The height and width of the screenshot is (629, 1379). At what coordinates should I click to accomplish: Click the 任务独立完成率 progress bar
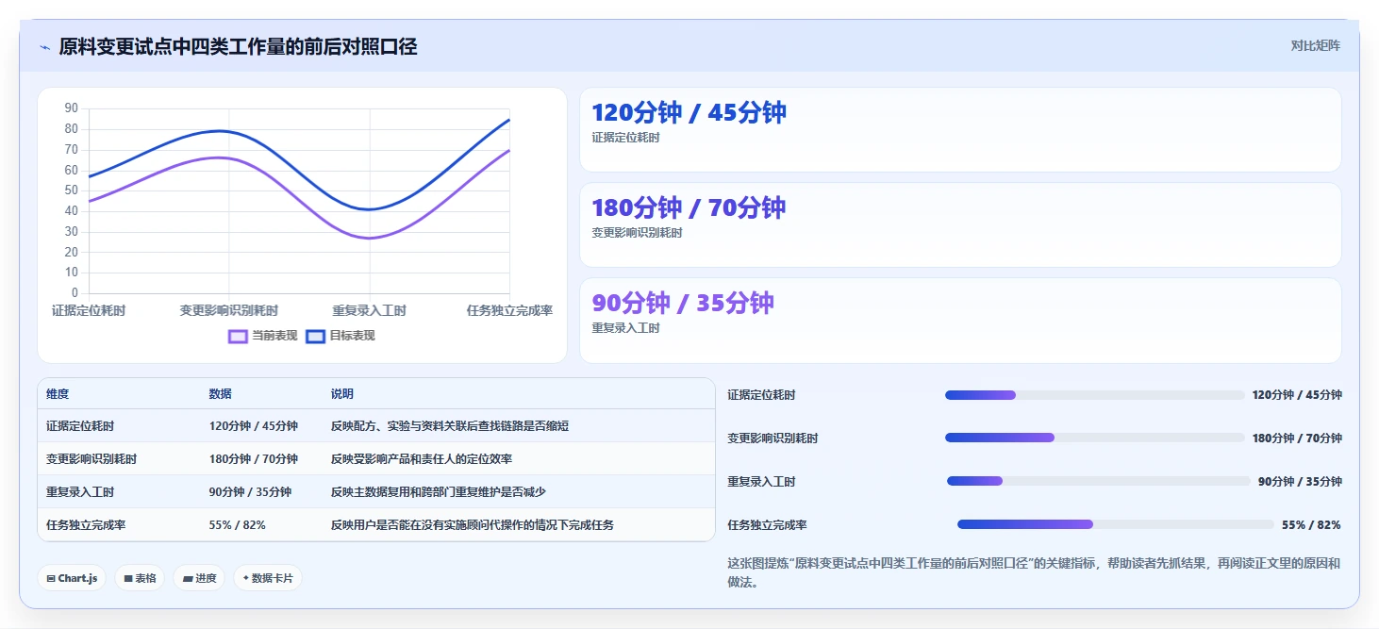coord(1115,524)
